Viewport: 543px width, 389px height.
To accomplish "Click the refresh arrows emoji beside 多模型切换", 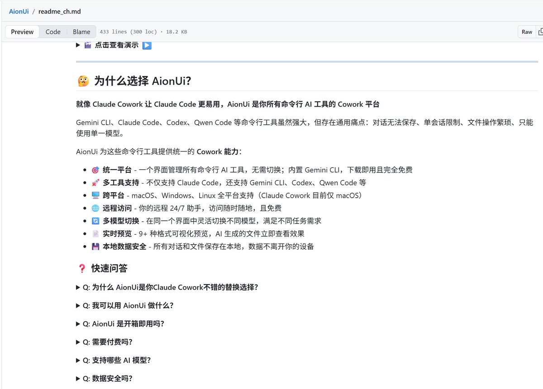I will [x=95, y=221].
